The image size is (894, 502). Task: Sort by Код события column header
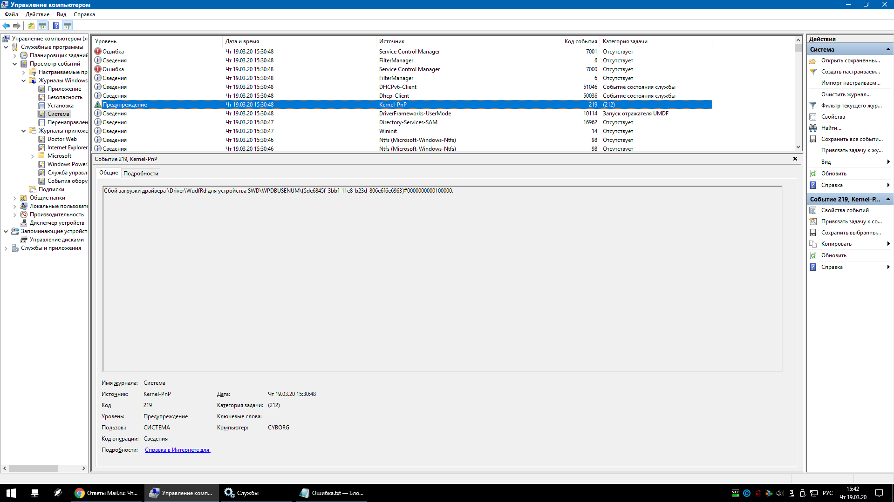click(x=544, y=41)
